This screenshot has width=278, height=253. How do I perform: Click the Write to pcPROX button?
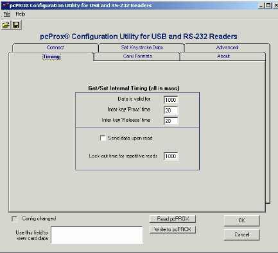coord(173,230)
